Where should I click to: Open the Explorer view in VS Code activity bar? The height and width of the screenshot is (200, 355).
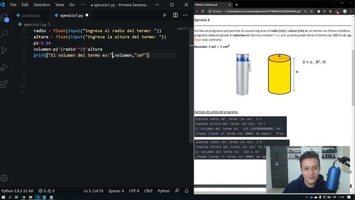[4, 18]
